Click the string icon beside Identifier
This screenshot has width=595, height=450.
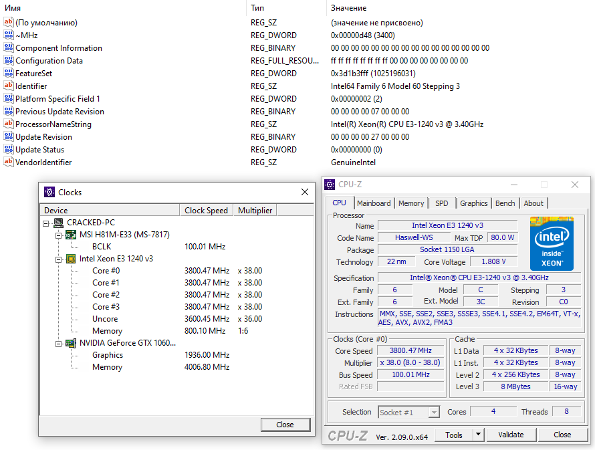pyautogui.click(x=8, y=86)
